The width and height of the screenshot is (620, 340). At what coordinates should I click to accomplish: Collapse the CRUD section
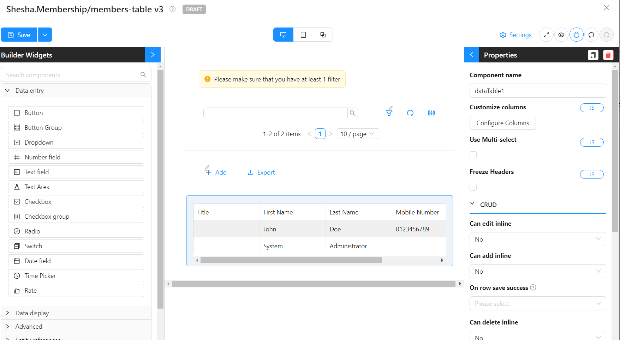point(538,205)
